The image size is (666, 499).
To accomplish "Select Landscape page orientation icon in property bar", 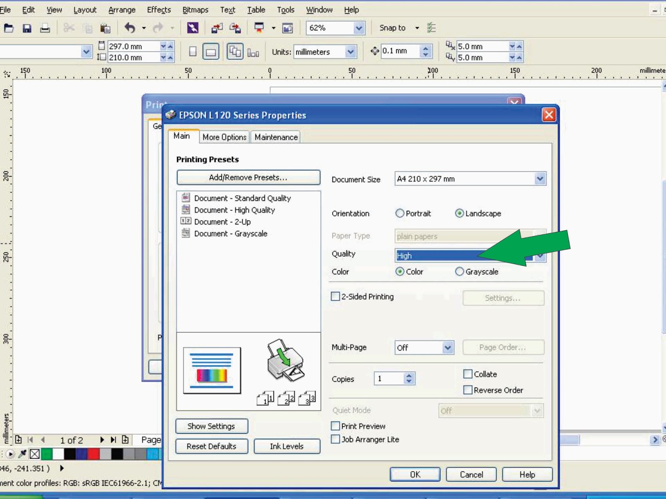I will (x=211, y=52).
